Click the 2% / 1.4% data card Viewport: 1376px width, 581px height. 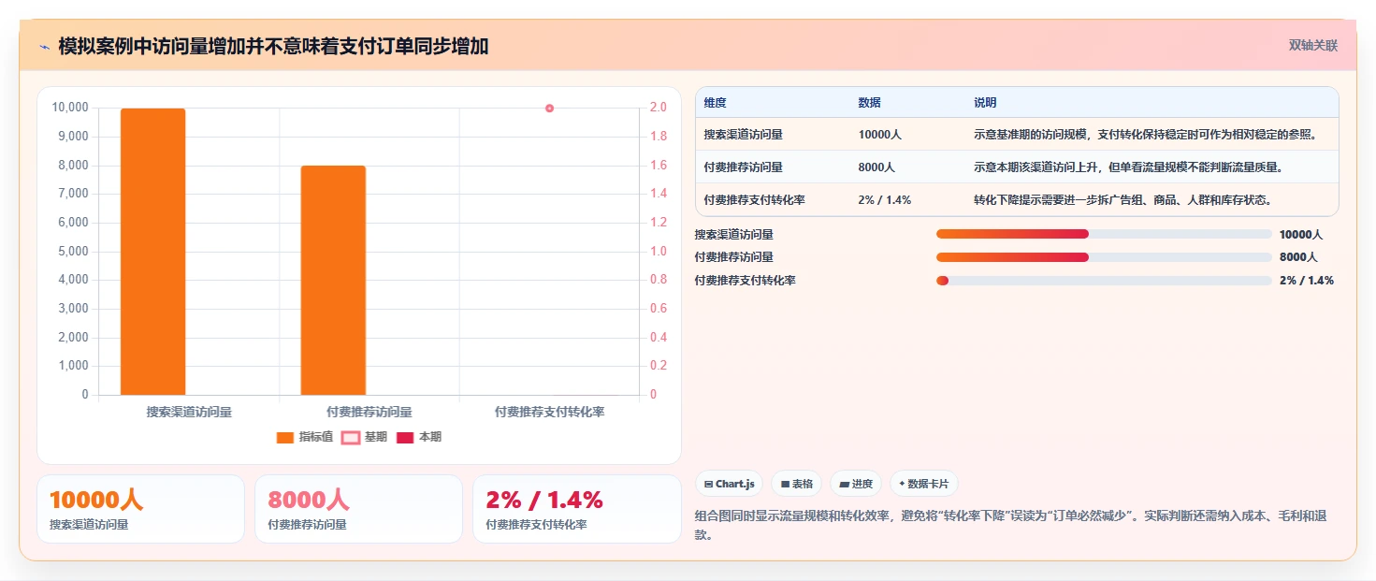tap(577, 509)
